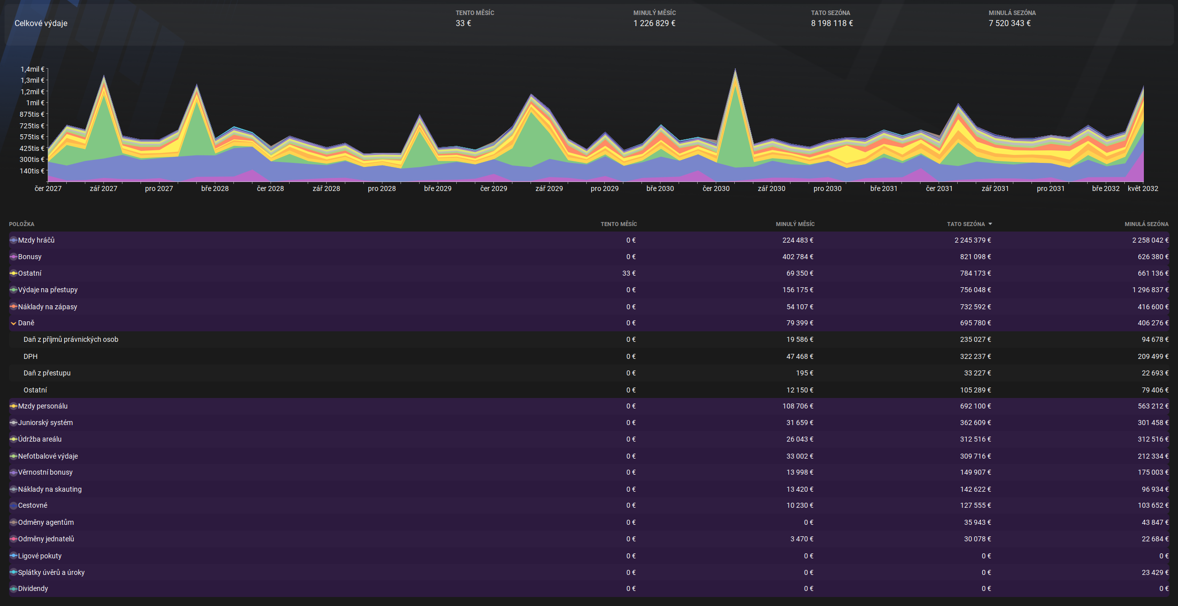Click the Cestovné color dot
The width and height of the screenshot is (1178, 606).
[x=14, y=505]
